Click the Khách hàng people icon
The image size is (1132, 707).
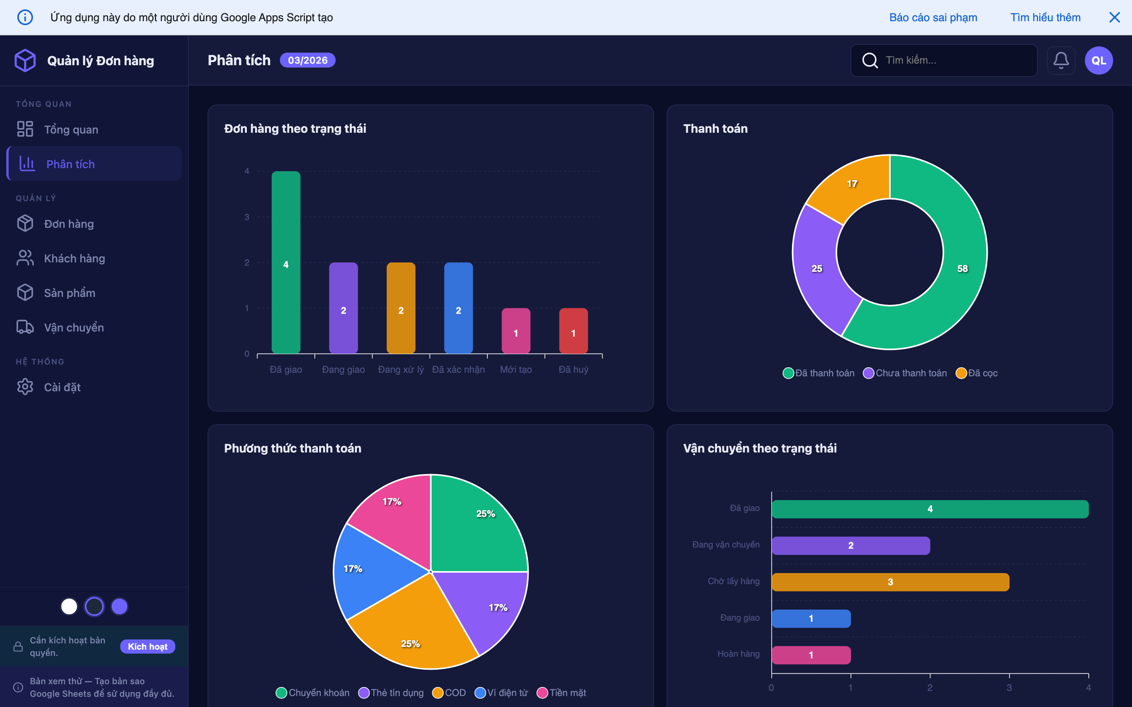point(25,258)
